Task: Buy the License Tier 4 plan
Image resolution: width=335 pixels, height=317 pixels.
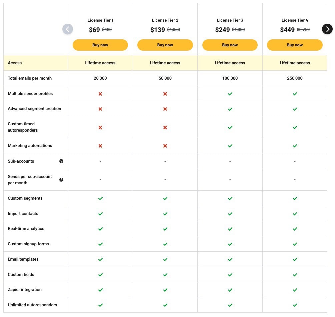Action: coord(295,45)
